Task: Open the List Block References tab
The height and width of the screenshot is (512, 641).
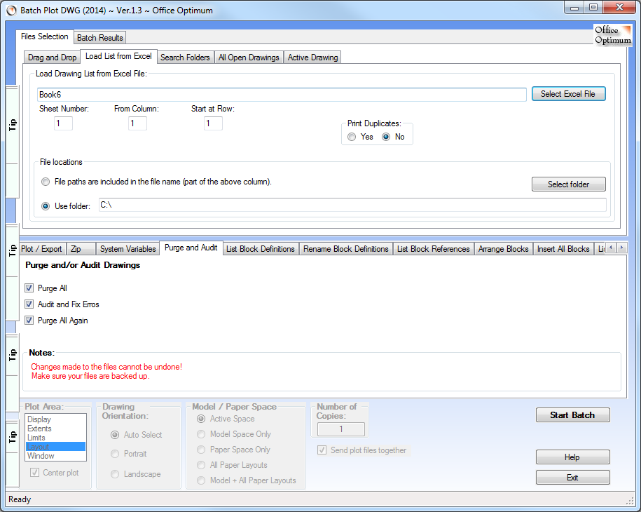Action: point(434,249)
